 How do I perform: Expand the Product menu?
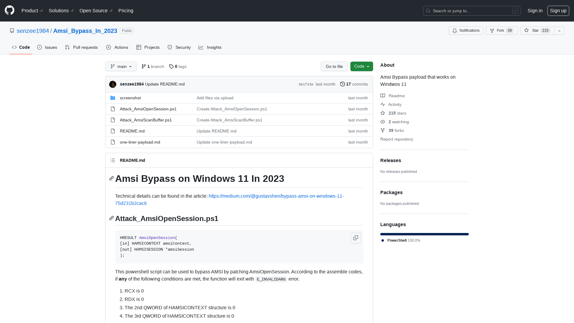[32, 10]
